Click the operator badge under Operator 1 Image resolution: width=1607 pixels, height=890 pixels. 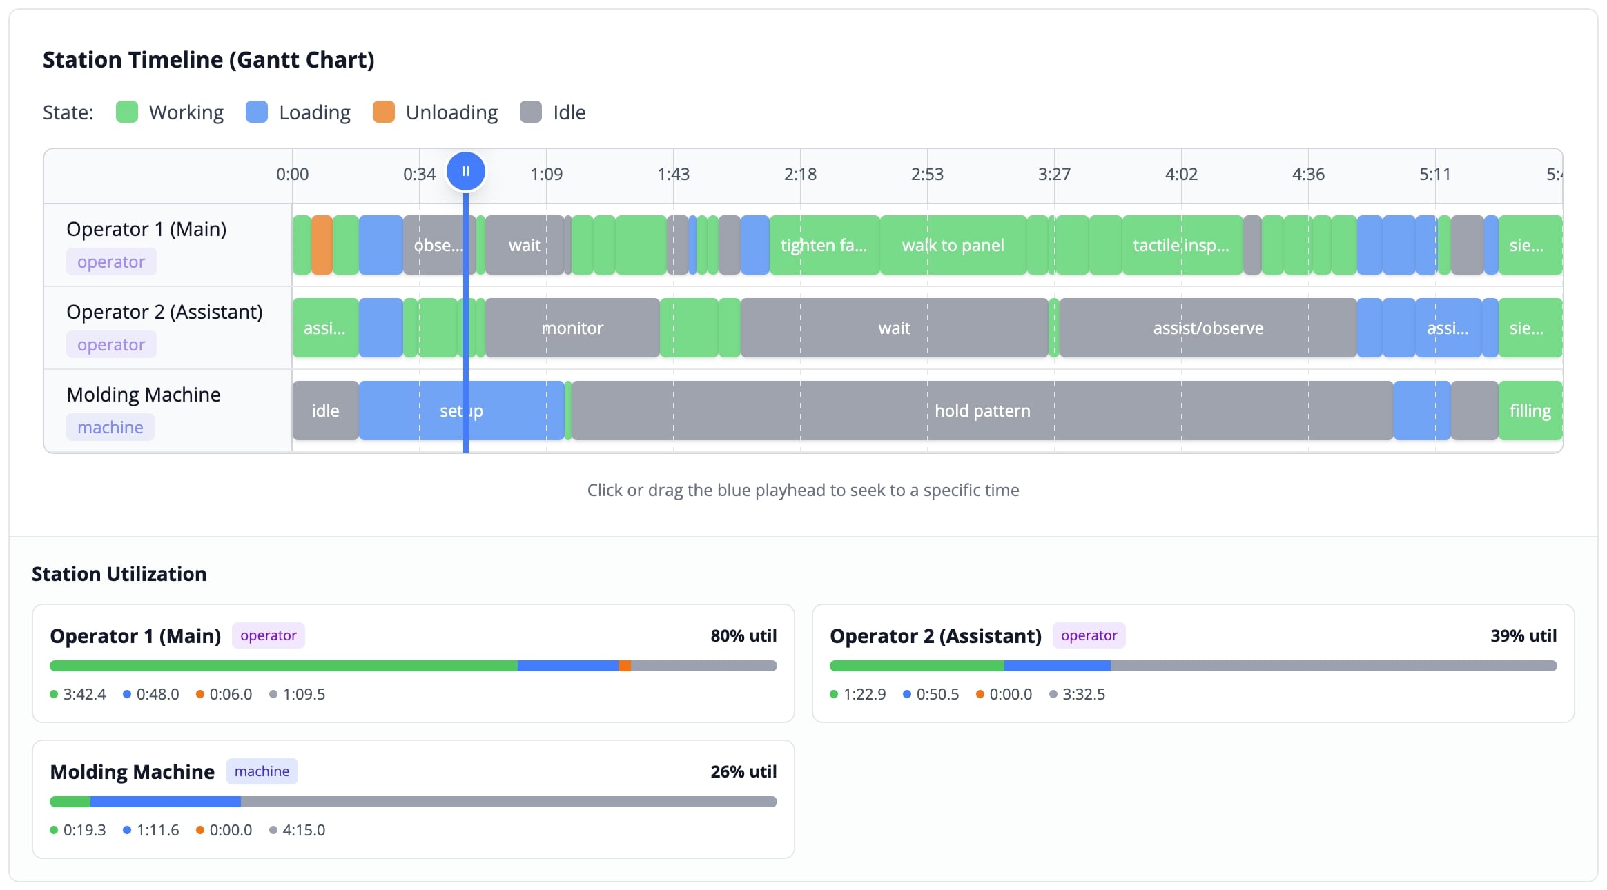111,261
